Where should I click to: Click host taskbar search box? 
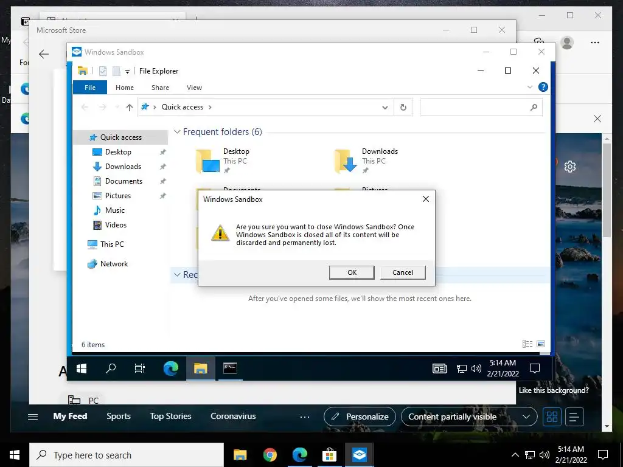[x=127, y=455]
